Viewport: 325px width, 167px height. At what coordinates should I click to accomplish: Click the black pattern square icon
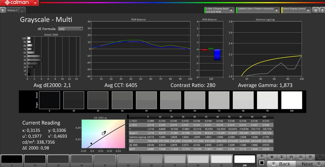pyautogui.click(x=261, y=162)
